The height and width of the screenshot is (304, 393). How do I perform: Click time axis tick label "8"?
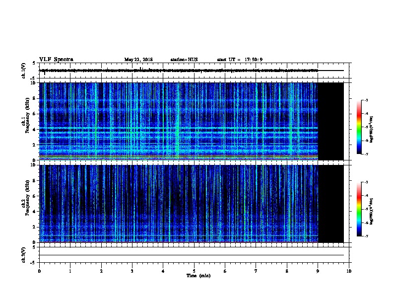click(x=287, y=271)
